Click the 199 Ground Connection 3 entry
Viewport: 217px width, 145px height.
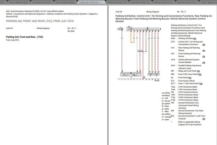tap(185, 105)
